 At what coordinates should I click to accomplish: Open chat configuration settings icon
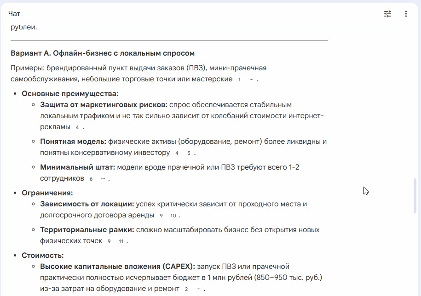[x=387, y=14]
